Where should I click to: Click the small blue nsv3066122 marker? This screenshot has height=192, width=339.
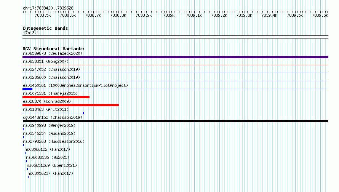click(x=25, y=153)
